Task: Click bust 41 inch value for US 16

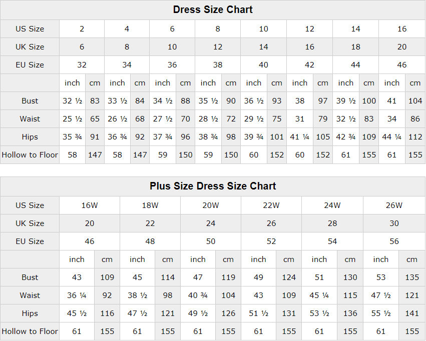Action: point(392,101)
